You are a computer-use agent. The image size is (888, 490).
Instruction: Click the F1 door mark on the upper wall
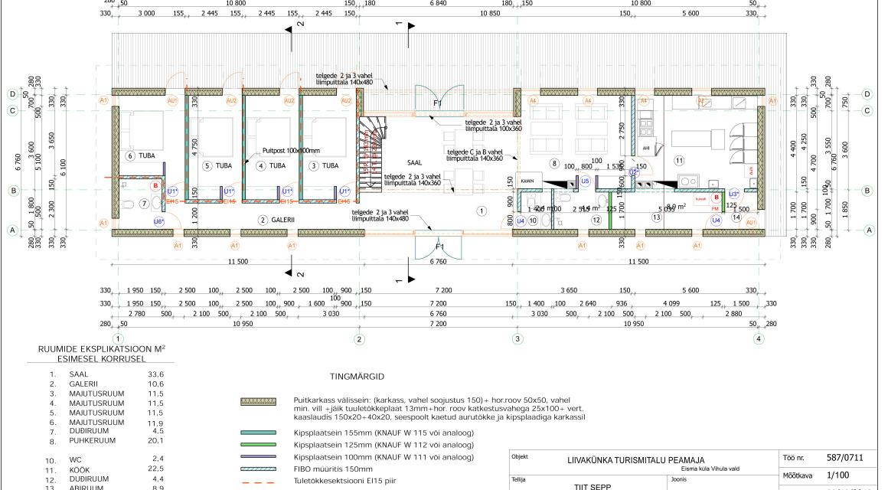[438, 103]
